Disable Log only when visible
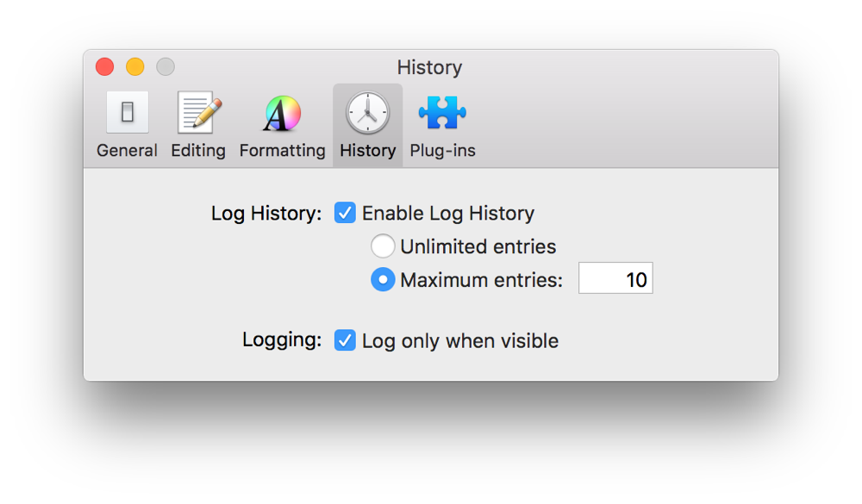This screenshot has height=504, width=862. 345,340
